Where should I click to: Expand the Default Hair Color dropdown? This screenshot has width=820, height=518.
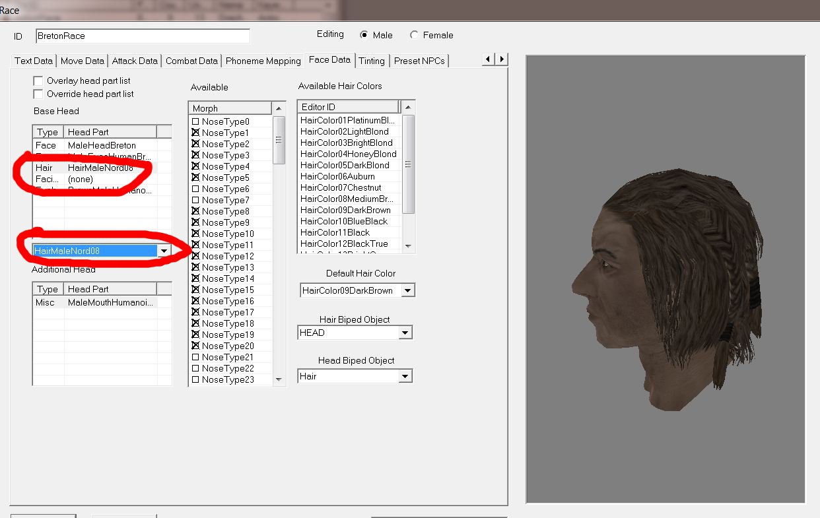pyautogui.click(x=408, y=290)
